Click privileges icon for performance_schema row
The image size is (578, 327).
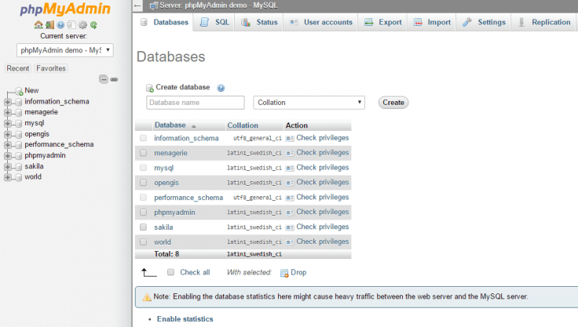290,198
